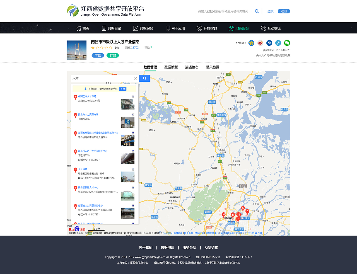Share via the Weibo icon

pos(260,43)
